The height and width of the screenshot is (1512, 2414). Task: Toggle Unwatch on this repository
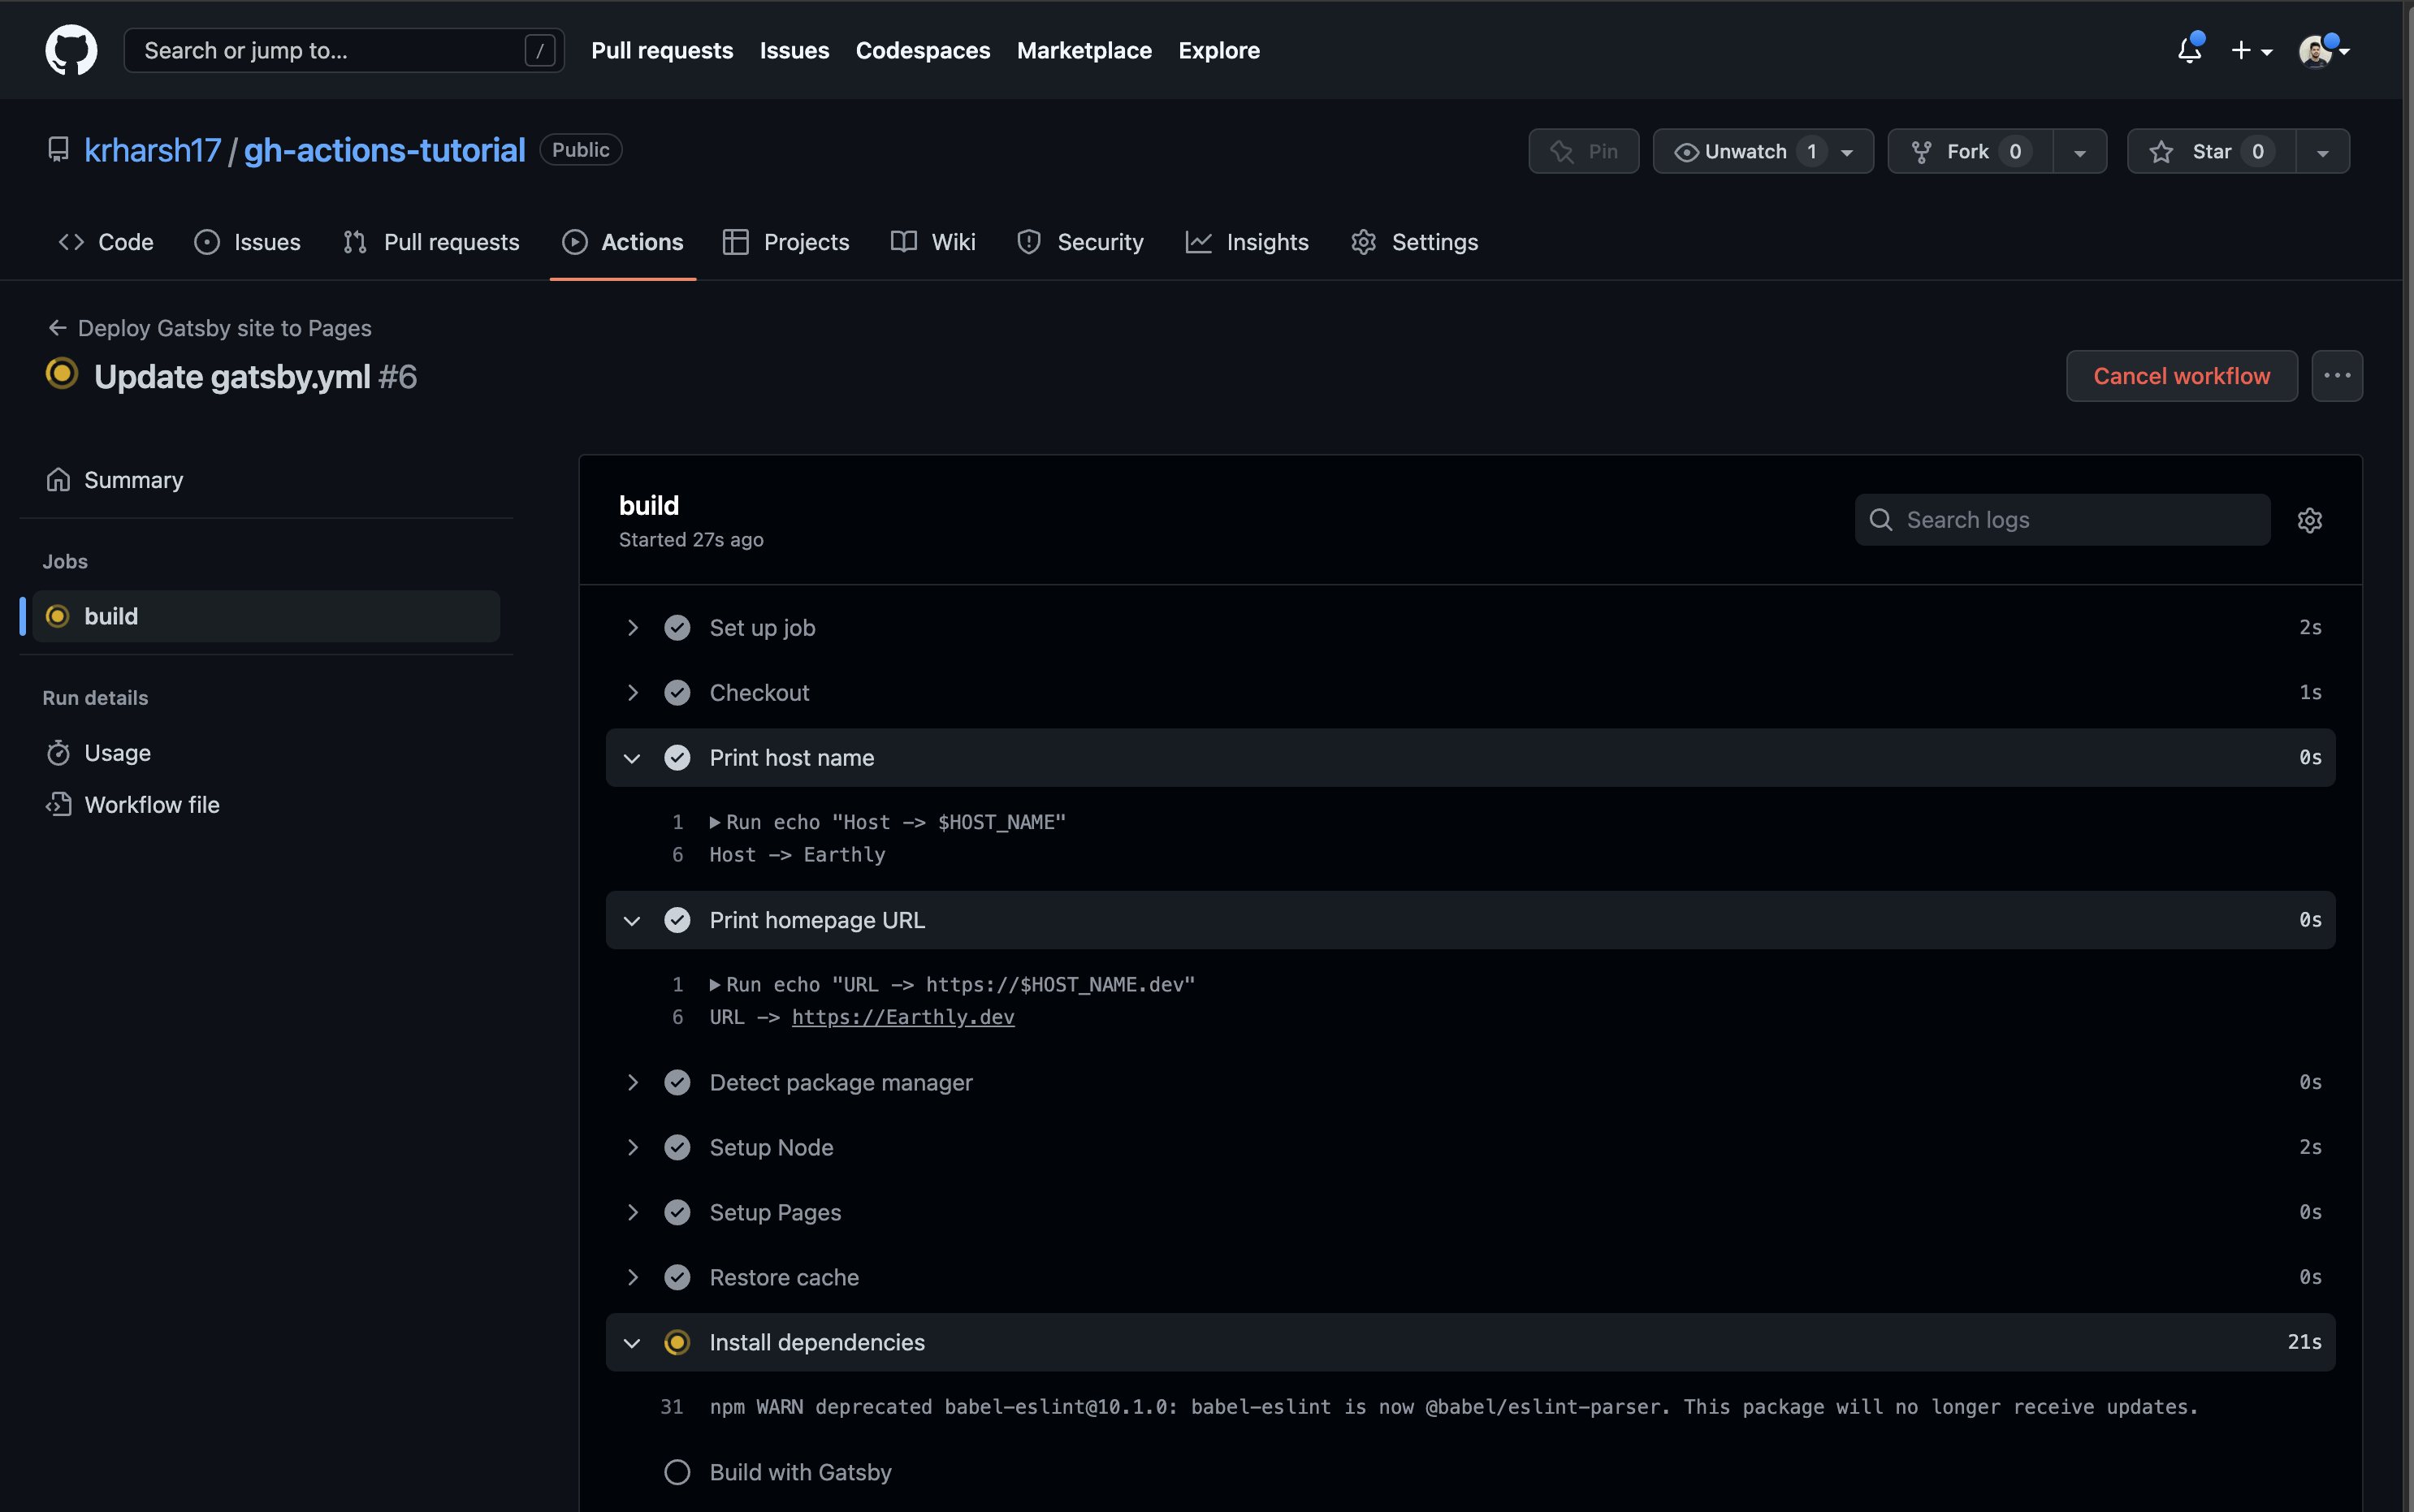[x=1744, y=152]
